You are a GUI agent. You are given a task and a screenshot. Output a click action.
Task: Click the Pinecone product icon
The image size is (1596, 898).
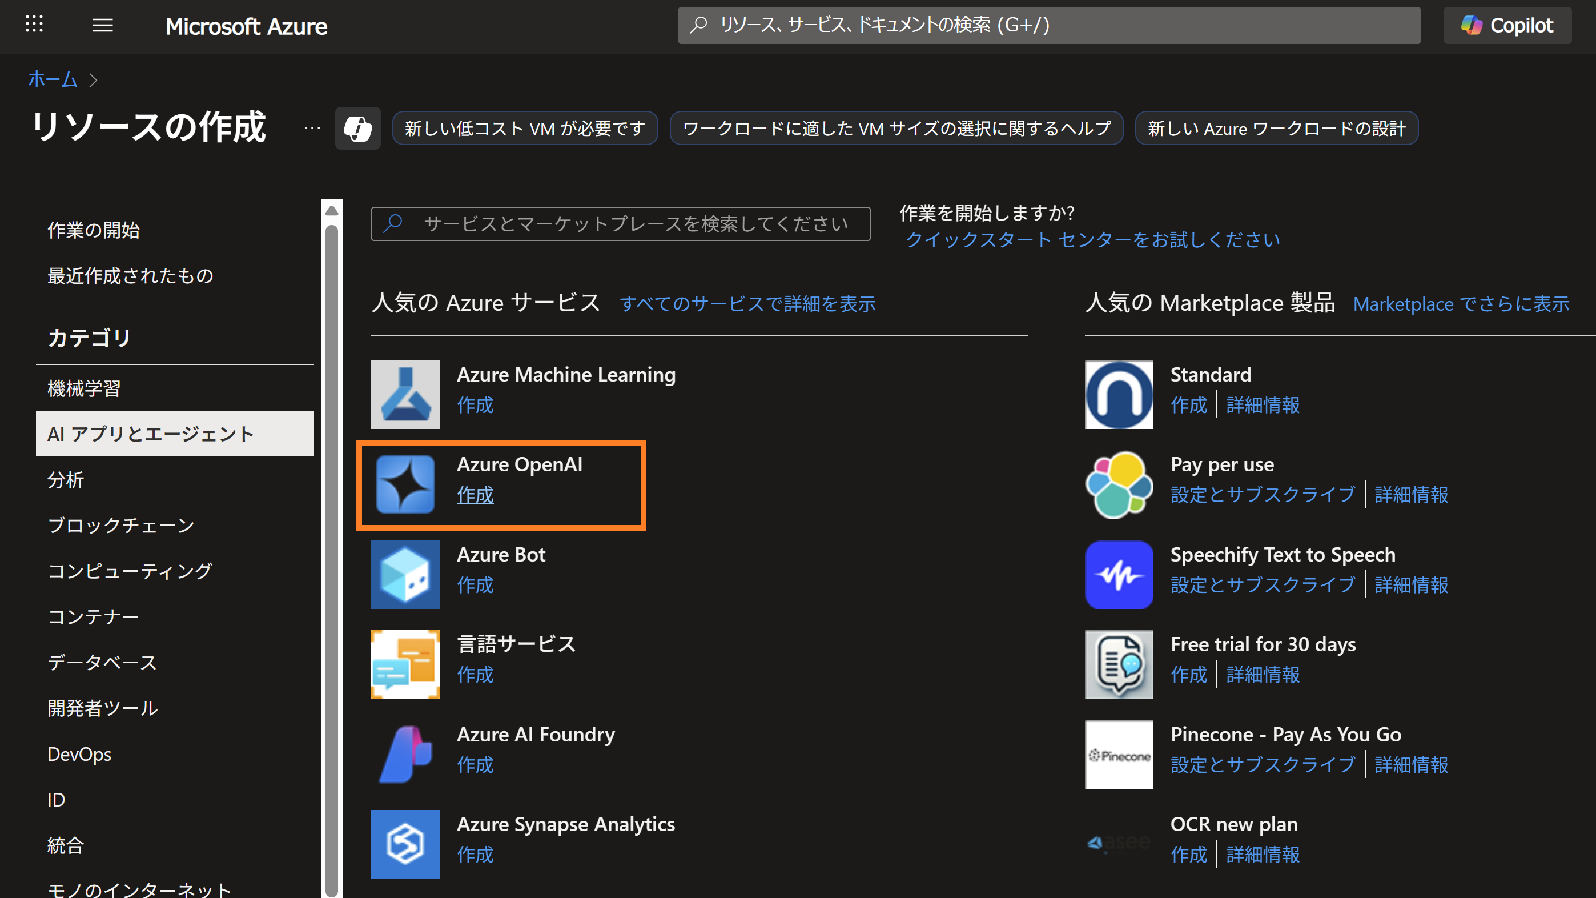coord(1119,754)
